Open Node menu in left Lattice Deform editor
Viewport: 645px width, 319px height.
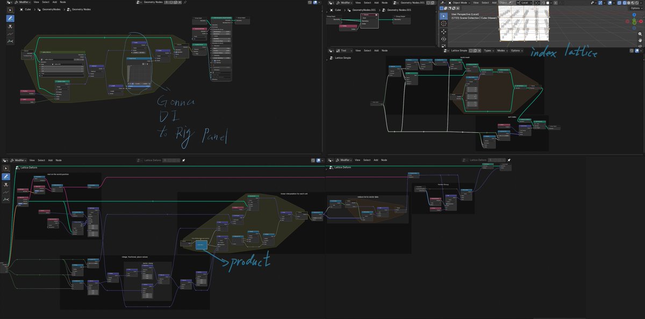pyautogui.click(x=59, y=160)
